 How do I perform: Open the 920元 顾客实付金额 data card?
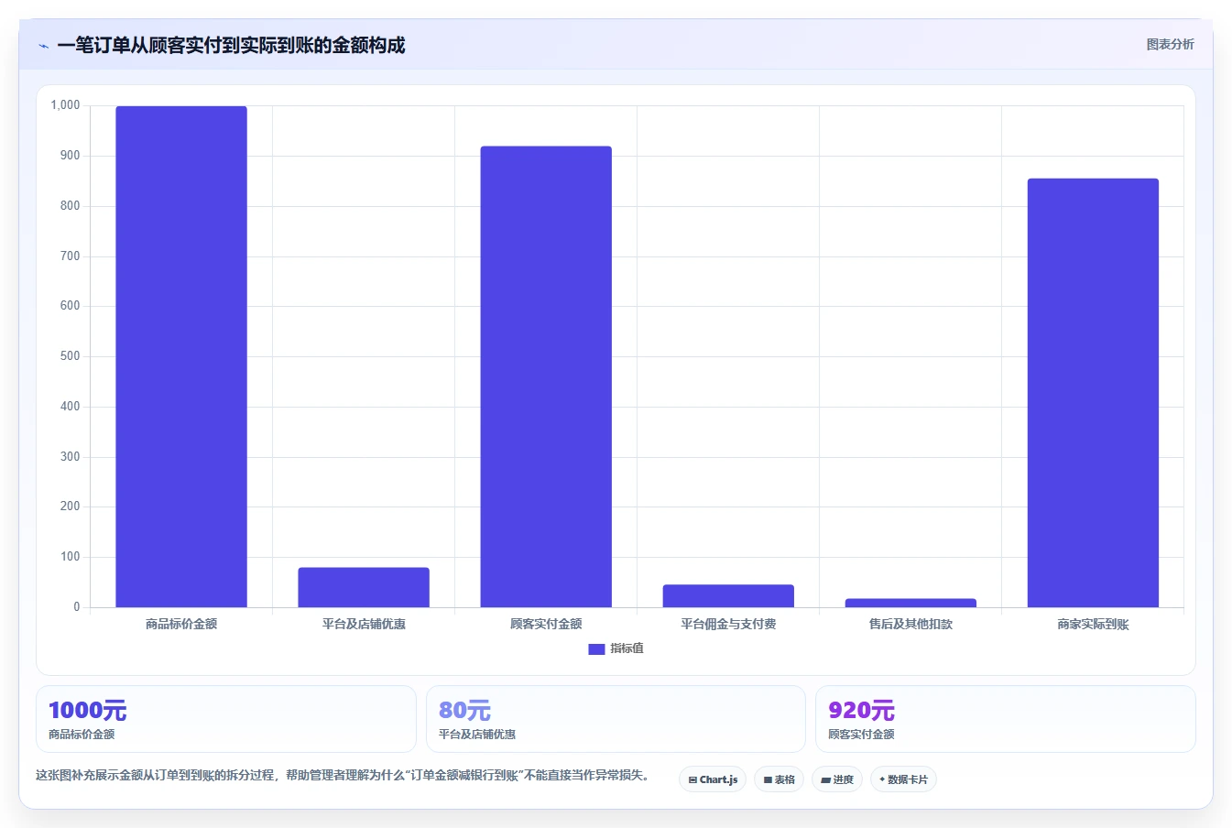(x=1006, y=719)
